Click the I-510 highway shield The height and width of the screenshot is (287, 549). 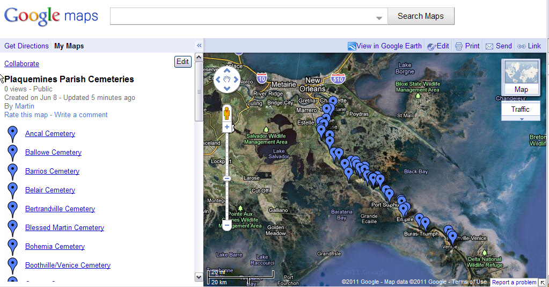tap(338, 78)
